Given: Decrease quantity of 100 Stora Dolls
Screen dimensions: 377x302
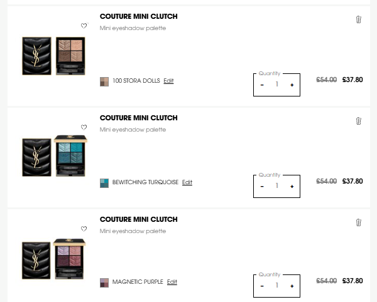Looking at the screenshot, I should 262,85.
